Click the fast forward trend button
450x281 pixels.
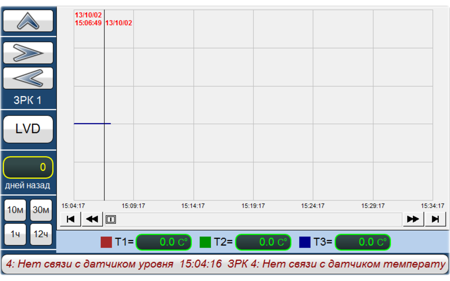click(413, 219)
